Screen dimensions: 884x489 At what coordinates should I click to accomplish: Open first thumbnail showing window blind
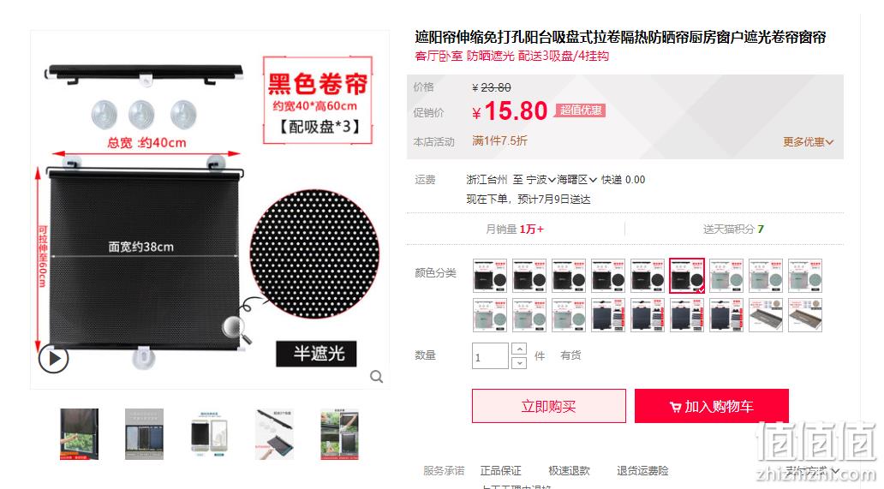click(x=80, y=434)
